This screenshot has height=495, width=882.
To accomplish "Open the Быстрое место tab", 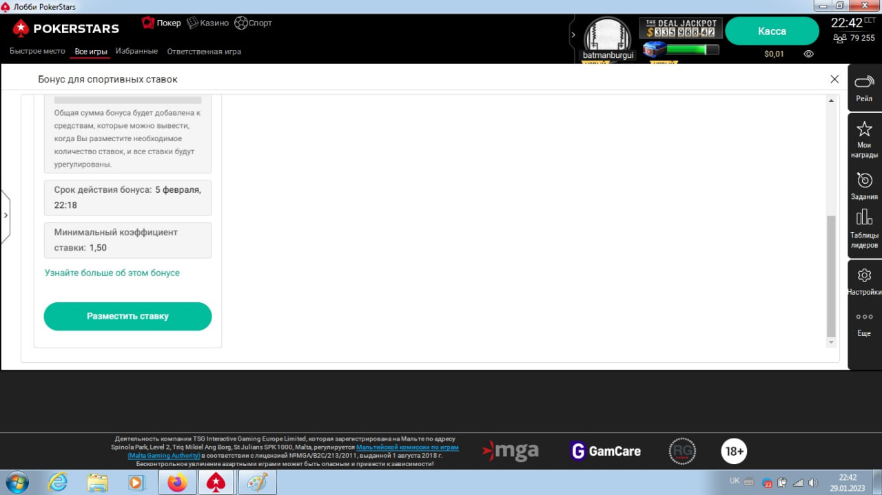I will [37, 51].
